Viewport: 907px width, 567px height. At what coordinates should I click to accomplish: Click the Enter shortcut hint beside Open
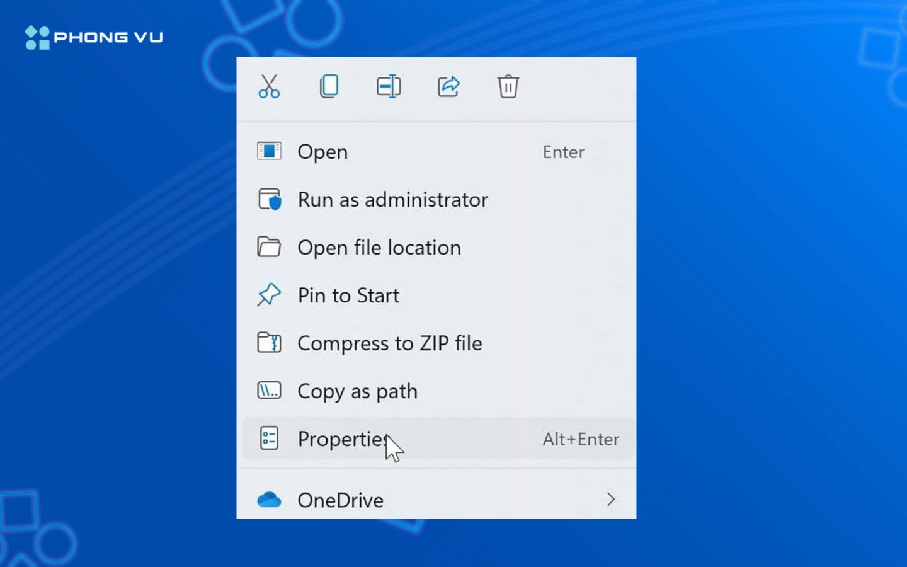563,152
